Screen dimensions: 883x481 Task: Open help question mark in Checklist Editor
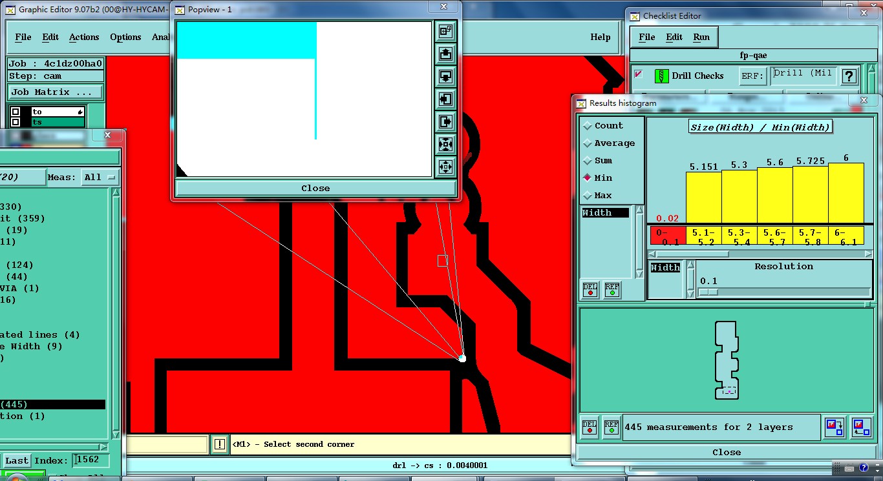pyautogui.click(x=849, y=76)
